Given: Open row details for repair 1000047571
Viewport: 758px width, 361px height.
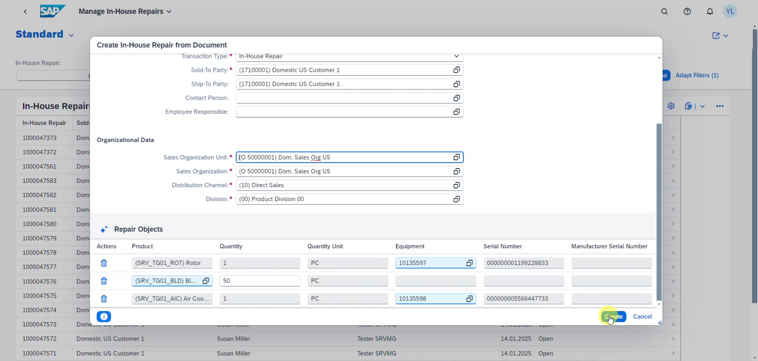Looking at the screenshot, I should coord(673,353).
